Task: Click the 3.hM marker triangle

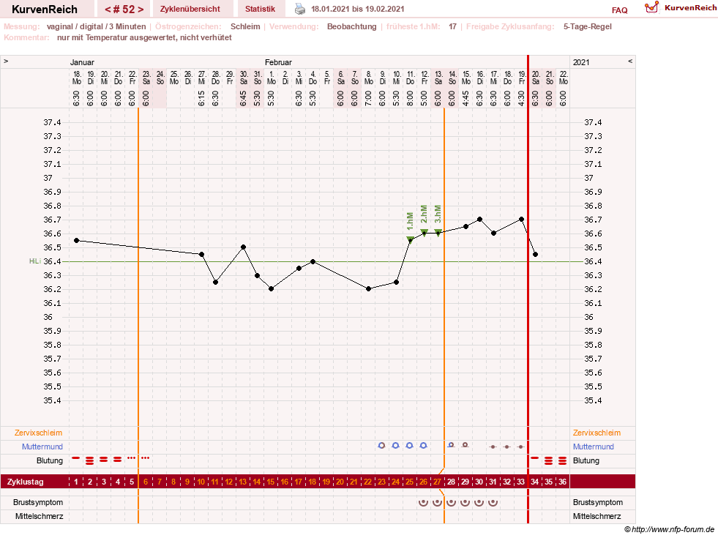Action: click(438, 232)
